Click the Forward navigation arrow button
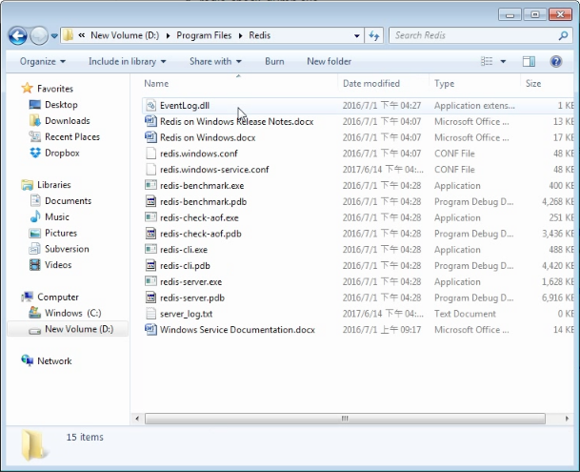 coord(39,36)
